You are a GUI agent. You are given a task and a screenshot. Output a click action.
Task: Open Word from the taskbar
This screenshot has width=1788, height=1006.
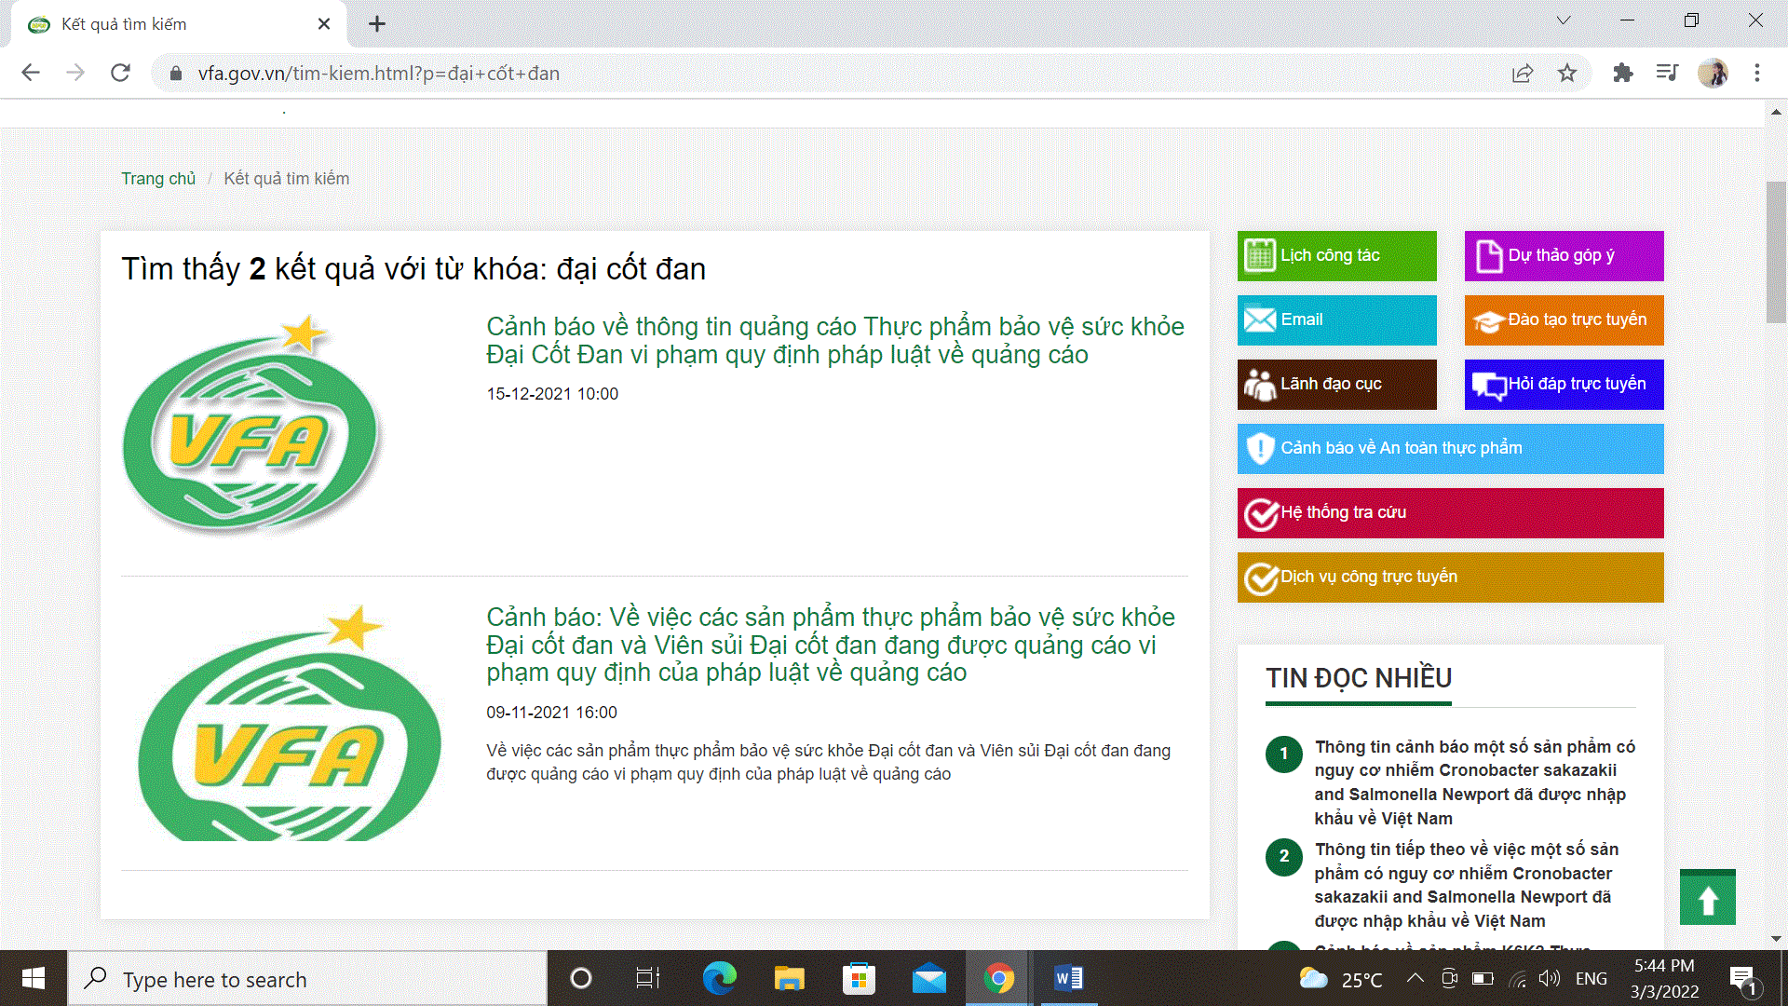1068,978
